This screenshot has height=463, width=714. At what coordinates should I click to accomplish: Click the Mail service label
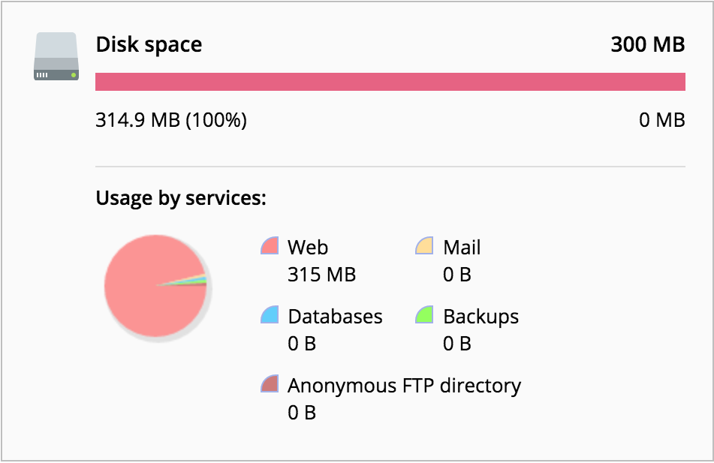point(462,247)
